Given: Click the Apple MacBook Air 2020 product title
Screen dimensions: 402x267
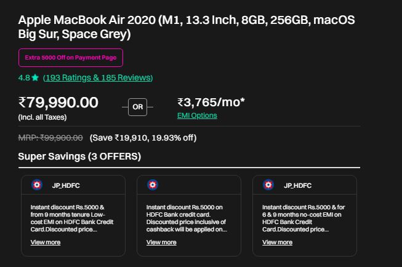Looking at the screenshot, I should [187, 27].
